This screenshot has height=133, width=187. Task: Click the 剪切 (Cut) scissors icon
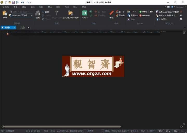(x=21, y=12)
